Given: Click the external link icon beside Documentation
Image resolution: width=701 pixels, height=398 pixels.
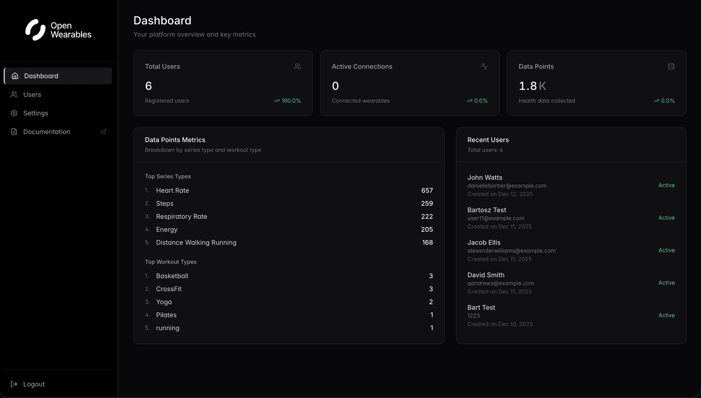Looking at the screenshot, I should 104,132.
